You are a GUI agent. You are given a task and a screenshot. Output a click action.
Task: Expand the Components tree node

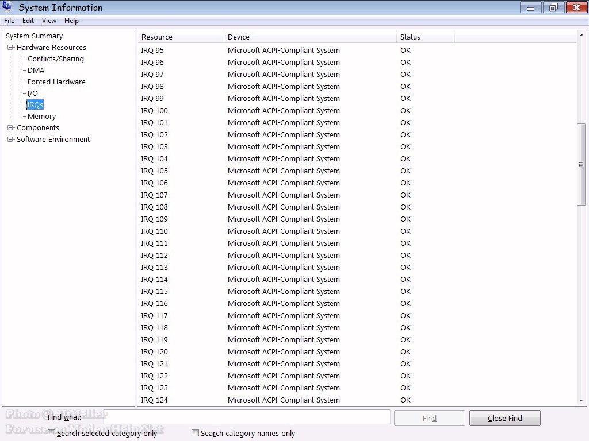click(10, 128)
